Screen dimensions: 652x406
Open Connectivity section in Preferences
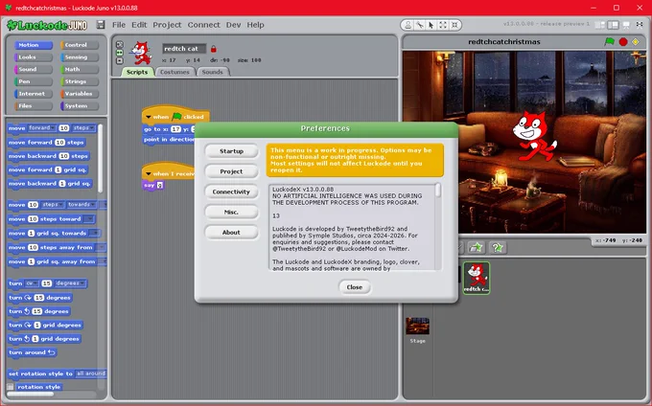(232, 192)
